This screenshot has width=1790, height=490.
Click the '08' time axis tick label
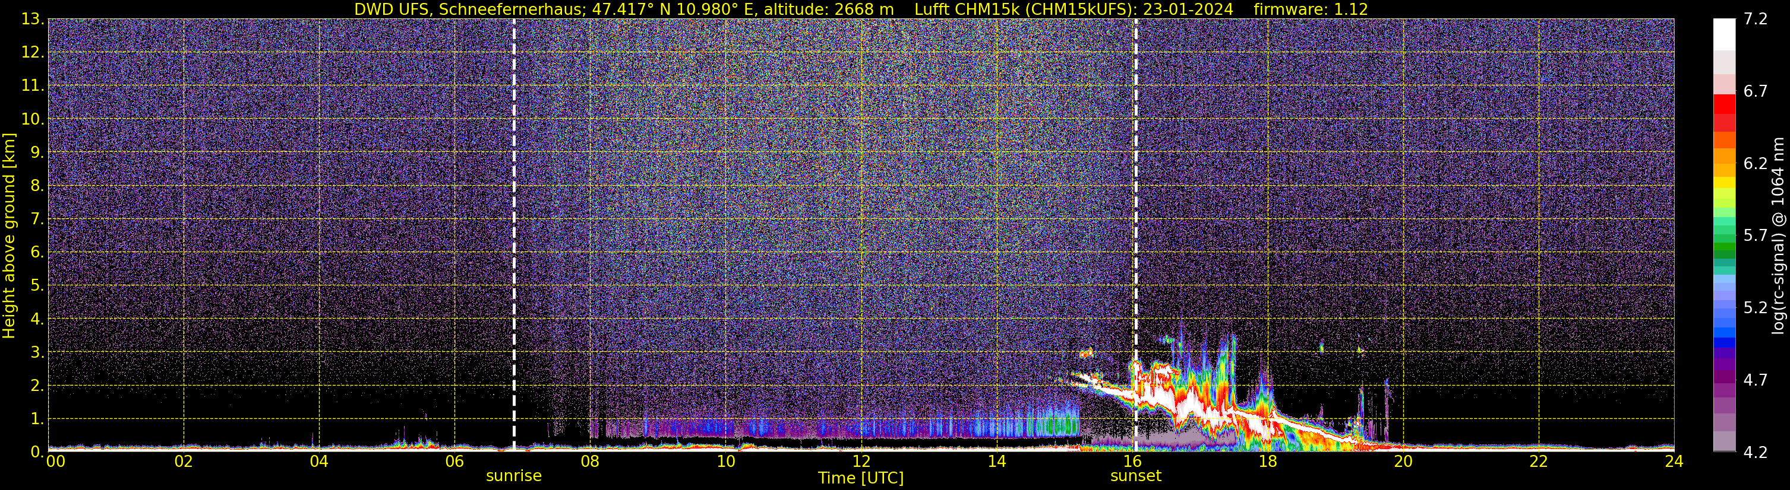[x=590, y=462]
